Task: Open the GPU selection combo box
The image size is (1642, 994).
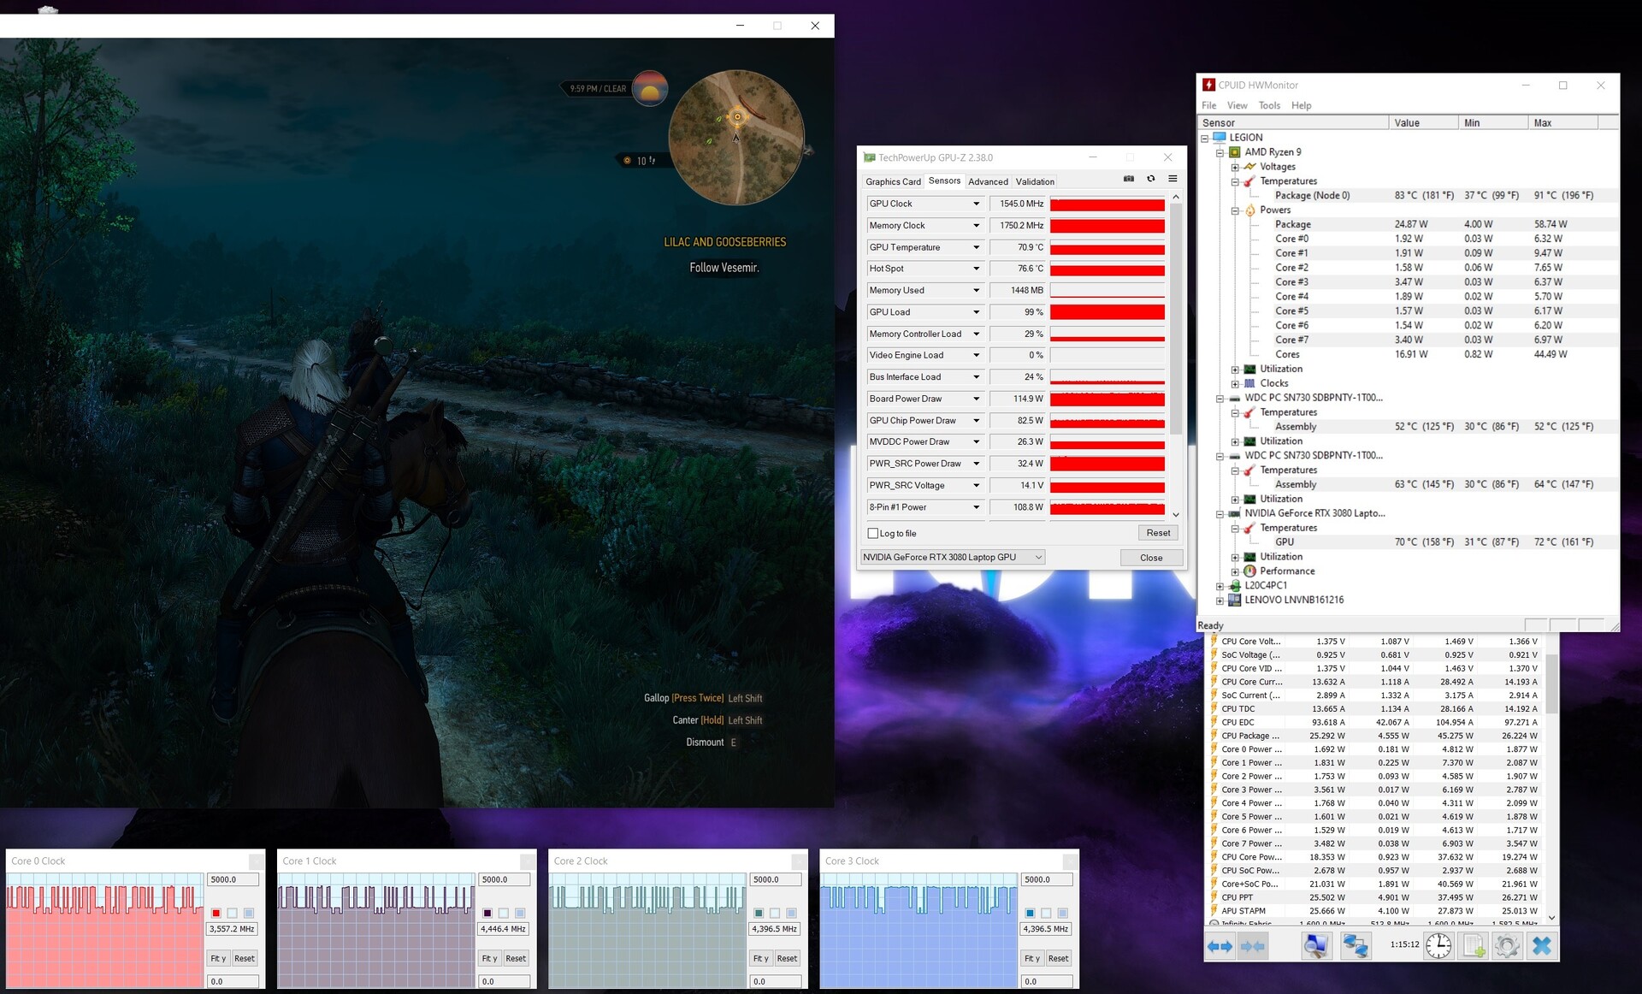Action: click(953, 557)
